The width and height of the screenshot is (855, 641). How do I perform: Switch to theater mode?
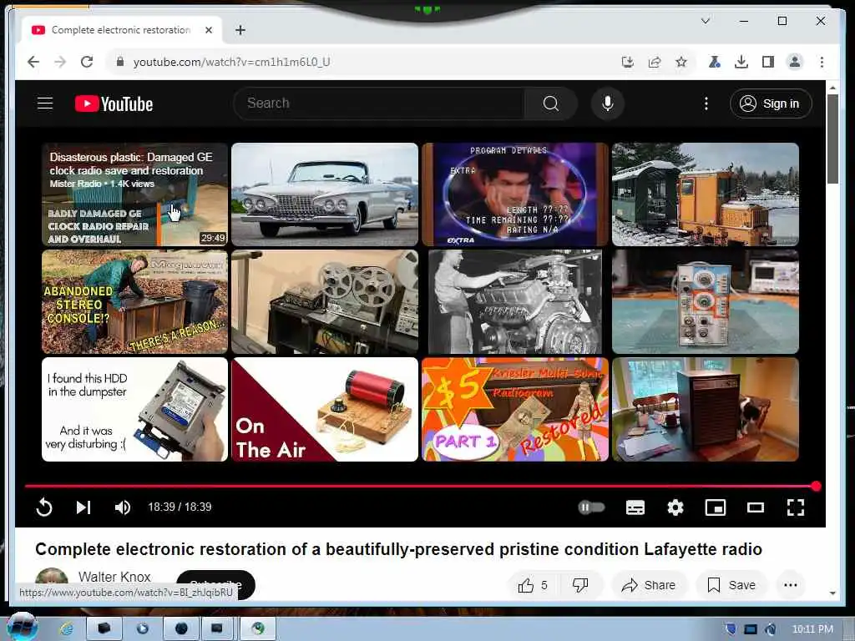click(x=755, y=507)
